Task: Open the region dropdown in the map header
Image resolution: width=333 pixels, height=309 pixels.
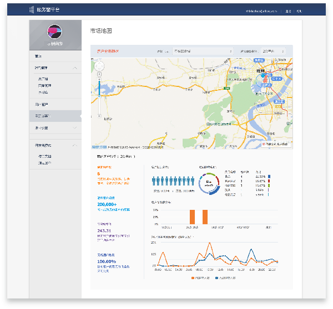Action: pyautogui.click(x=202, y=51)
